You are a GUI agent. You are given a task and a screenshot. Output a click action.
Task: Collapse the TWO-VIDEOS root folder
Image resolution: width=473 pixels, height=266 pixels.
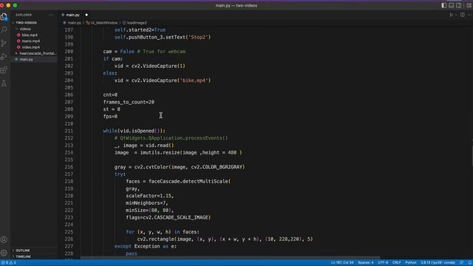point(26,23)
